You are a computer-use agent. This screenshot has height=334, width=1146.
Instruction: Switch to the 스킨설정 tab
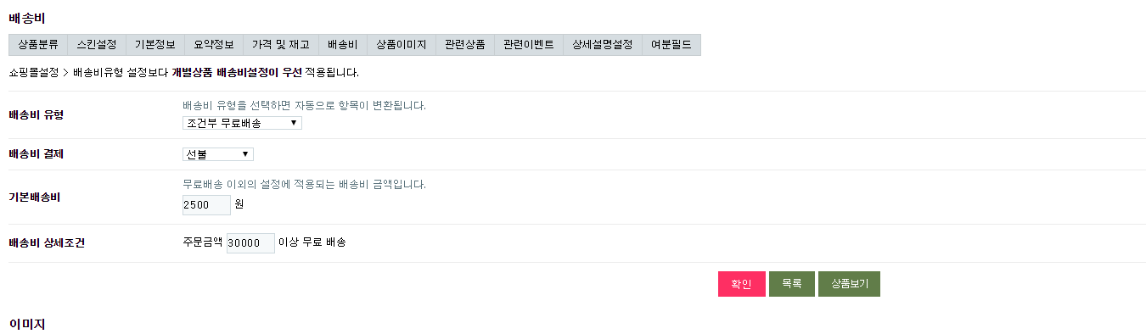[97, 45]
